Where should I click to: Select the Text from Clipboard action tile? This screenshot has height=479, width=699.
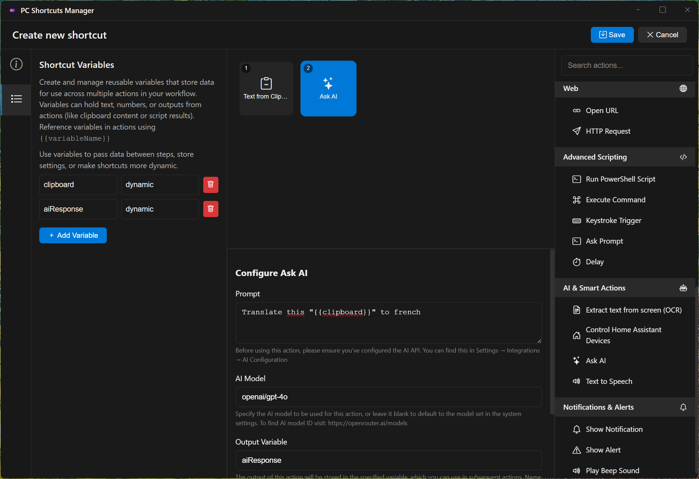pyautogui.click(x=266, y=88)
